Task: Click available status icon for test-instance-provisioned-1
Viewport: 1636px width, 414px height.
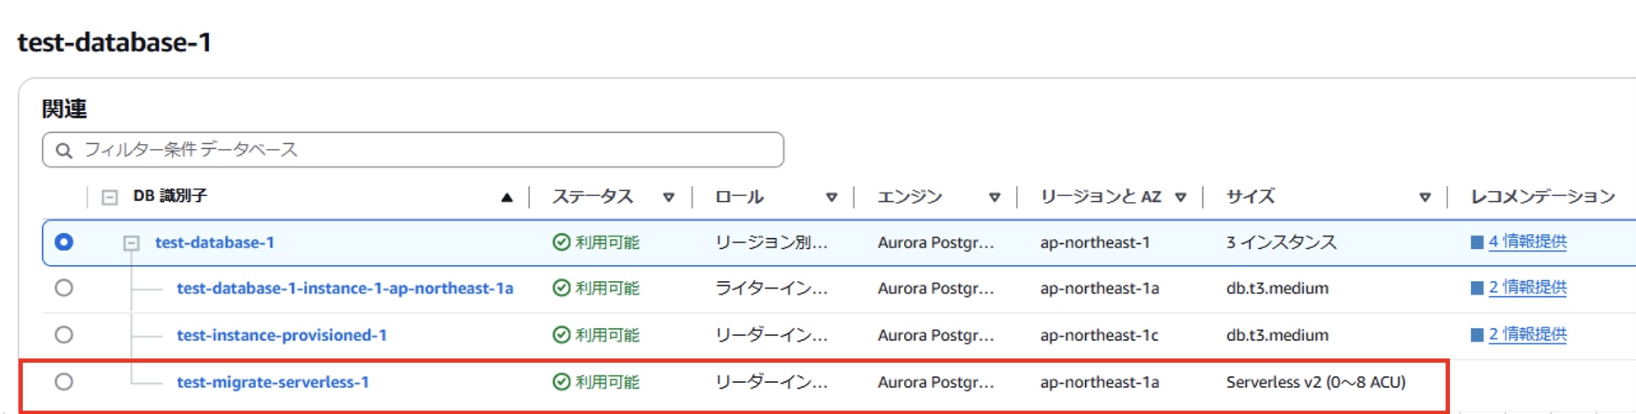Action: tap(562, 335)
